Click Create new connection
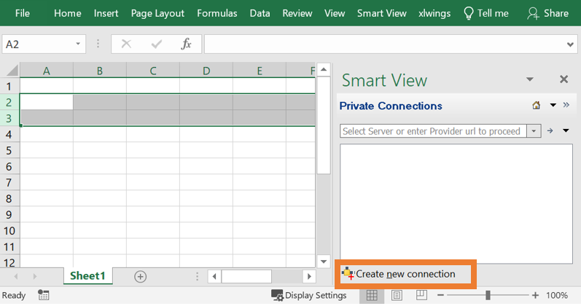Screen dimensions: 581x306 [405, 274]
